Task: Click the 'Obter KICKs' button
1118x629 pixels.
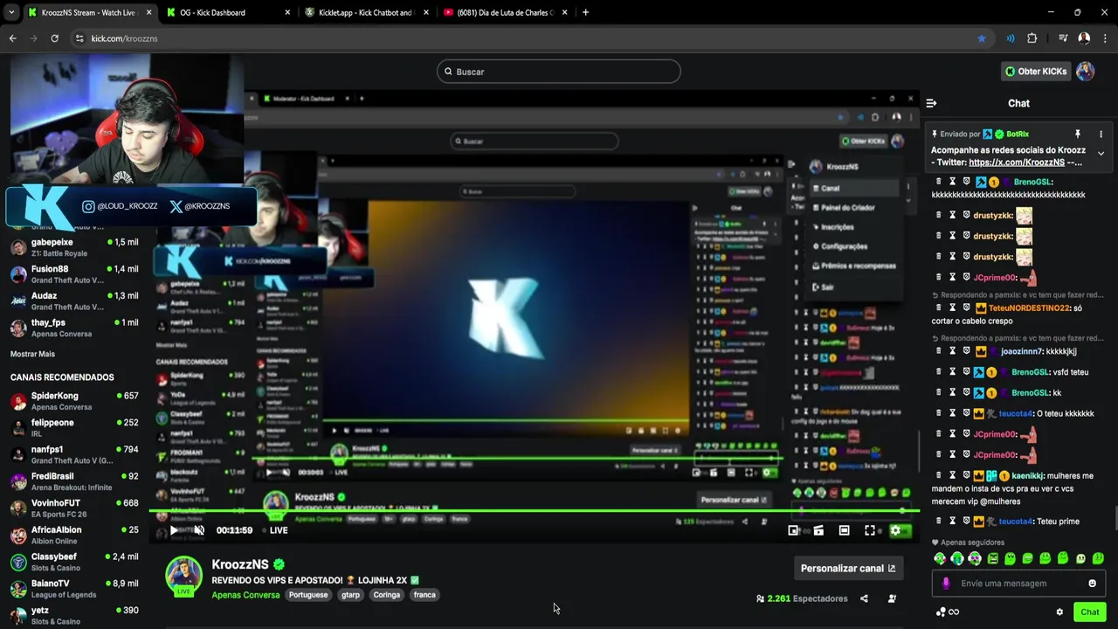Action: point(1036,72)
